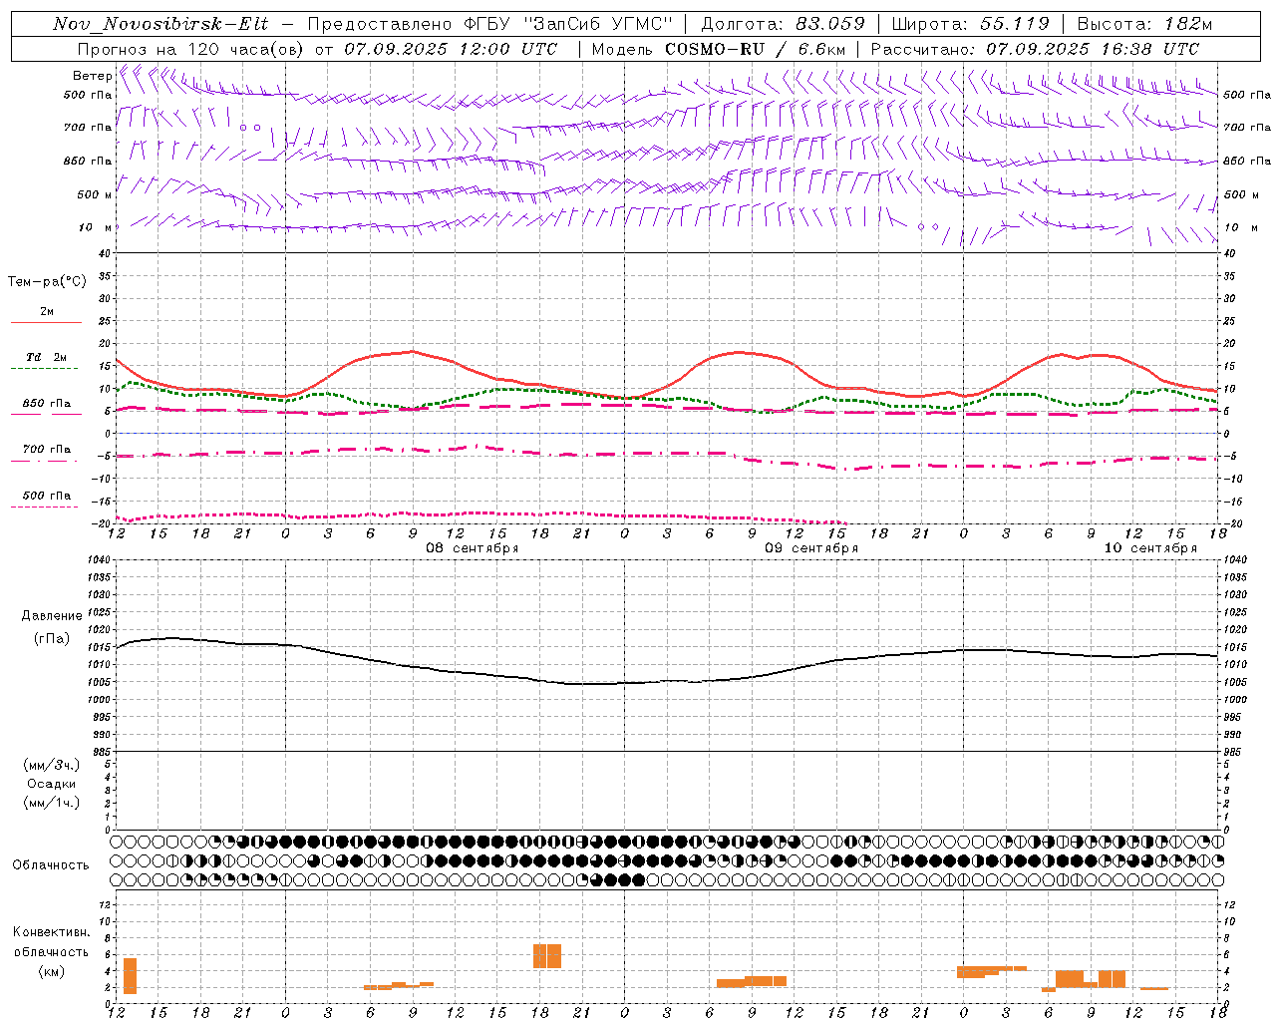Click the '10 м' wind level label on left

pos(96,227)
